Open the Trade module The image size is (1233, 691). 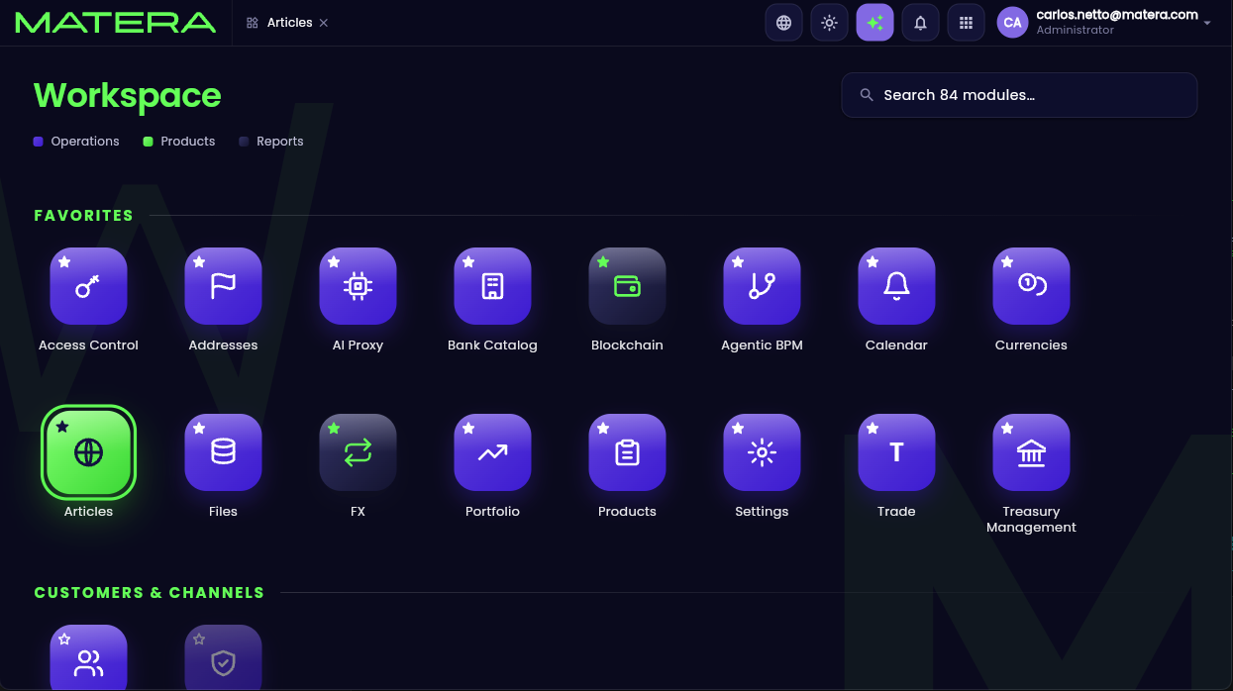[x=896, y=452]
